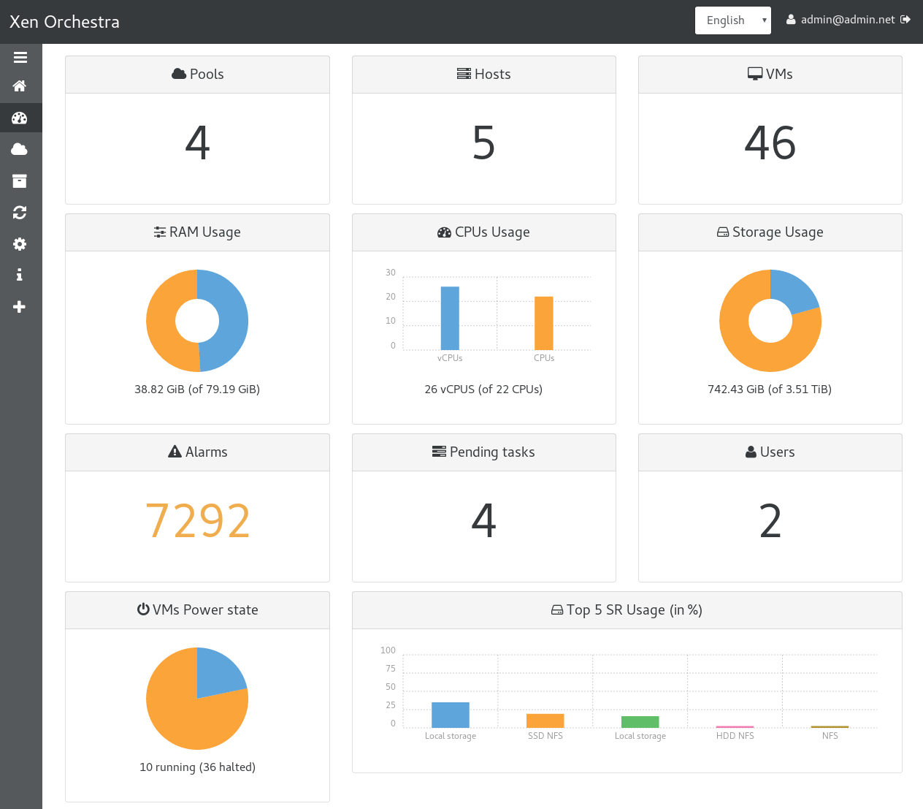Click the orange SSD NFS bar
923x809 pixels.
545,721
